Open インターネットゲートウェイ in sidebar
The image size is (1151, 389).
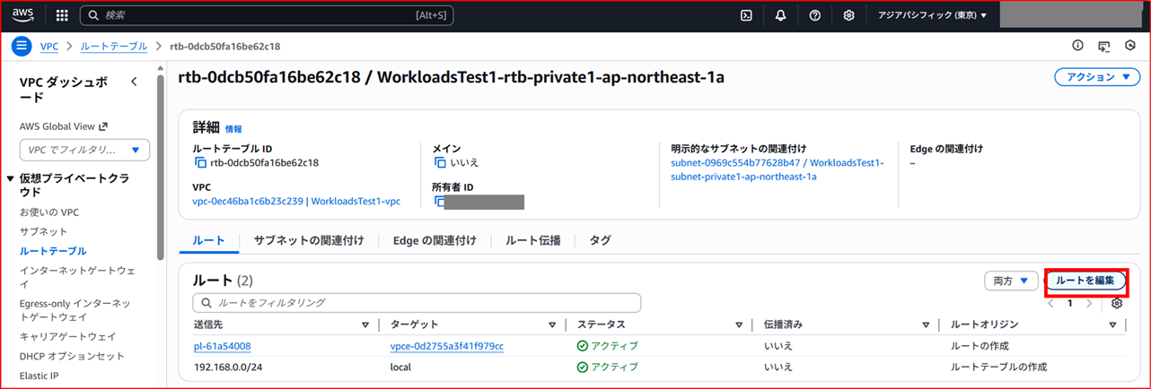click(x=77, y=276)
